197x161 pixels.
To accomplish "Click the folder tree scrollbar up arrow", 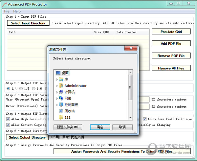I will 130,72.
